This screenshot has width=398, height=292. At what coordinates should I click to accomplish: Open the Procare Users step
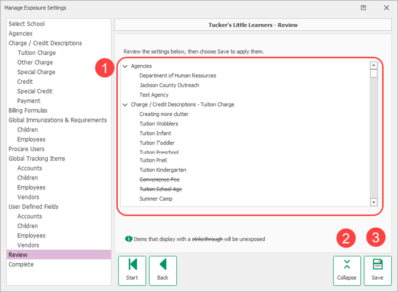point(27,149)
